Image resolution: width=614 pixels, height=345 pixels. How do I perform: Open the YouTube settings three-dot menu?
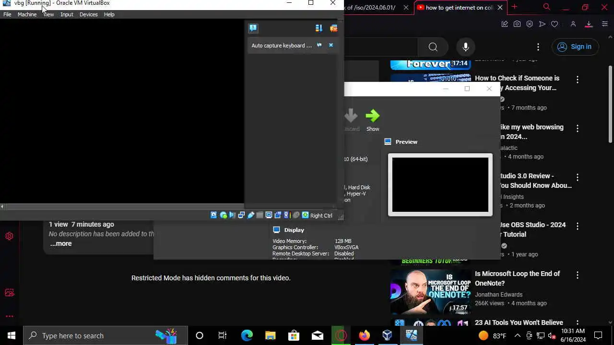pos(538,46)
